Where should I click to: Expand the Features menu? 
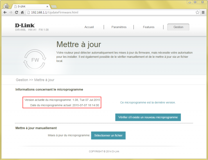149,27
